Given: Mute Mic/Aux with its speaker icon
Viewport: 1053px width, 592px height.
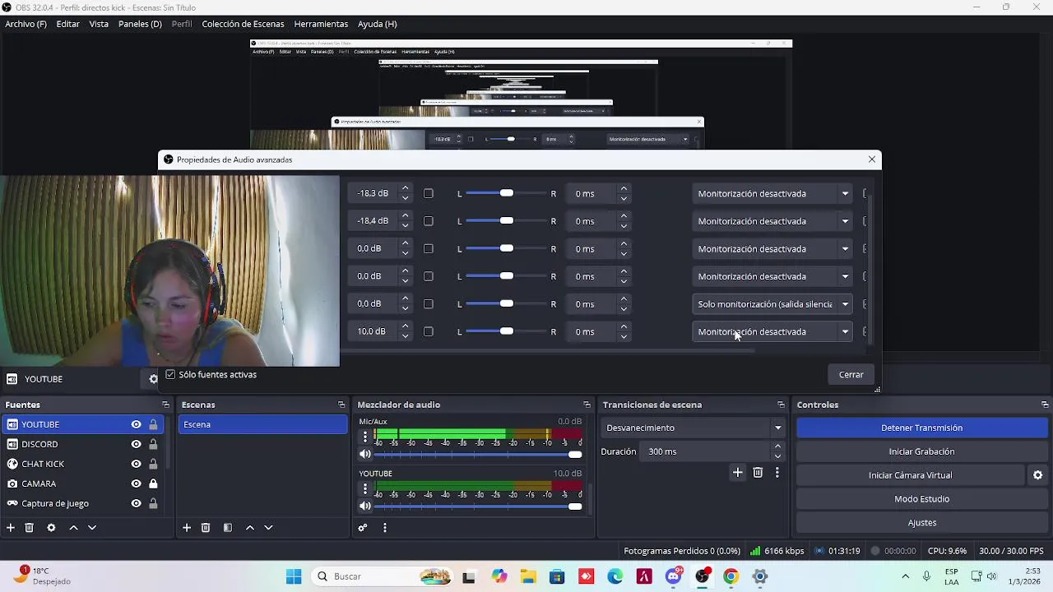Looking at the screenshot, I should [x=365, y=454].
